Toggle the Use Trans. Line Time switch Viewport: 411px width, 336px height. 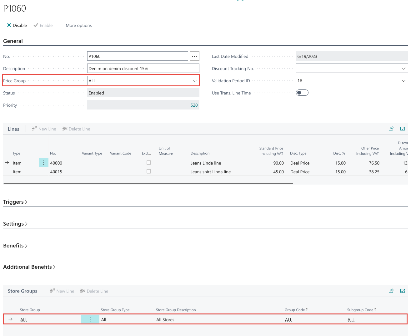302,93
